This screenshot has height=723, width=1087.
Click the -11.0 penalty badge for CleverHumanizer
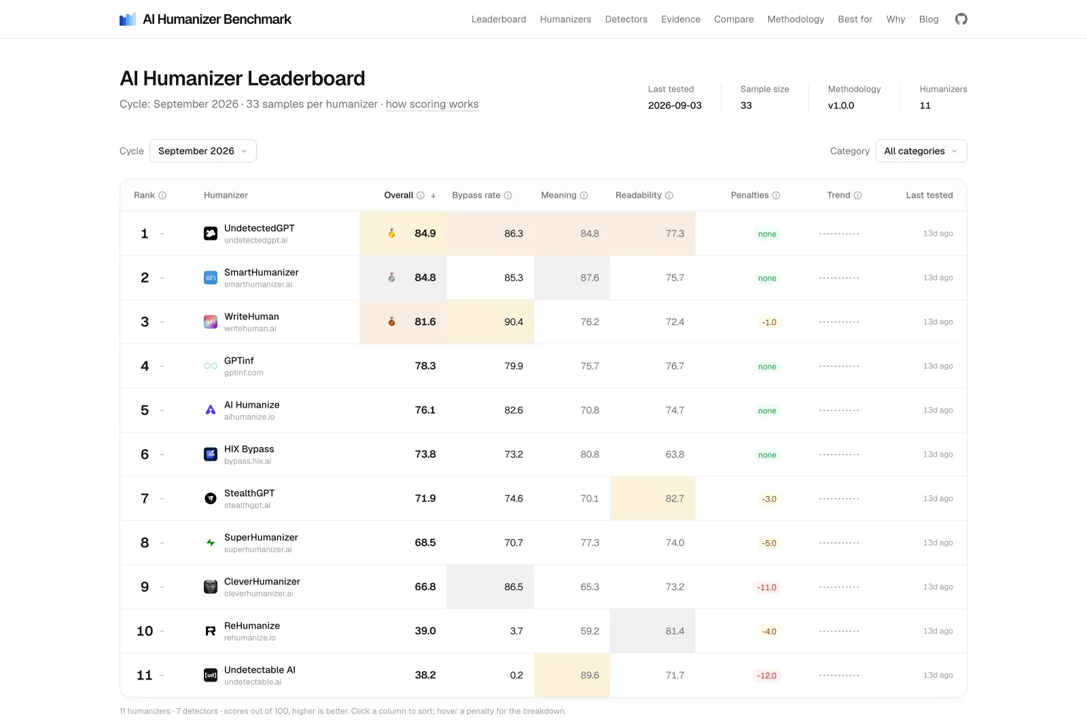[x=767, y=587]
